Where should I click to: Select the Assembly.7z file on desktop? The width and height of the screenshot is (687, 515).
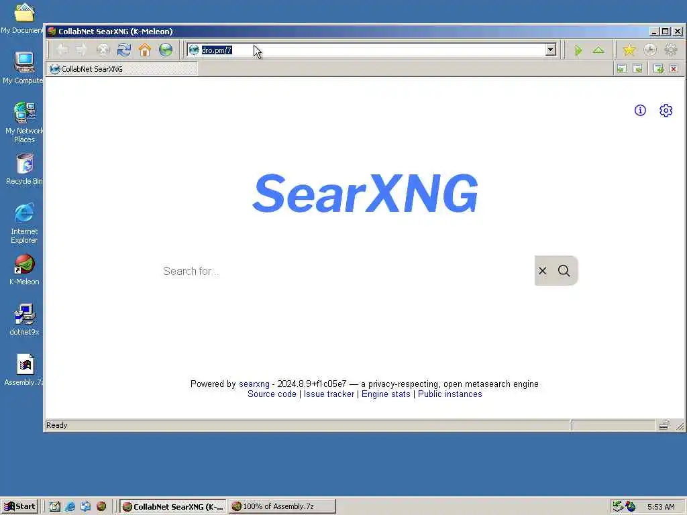click(x=23, y=370)
